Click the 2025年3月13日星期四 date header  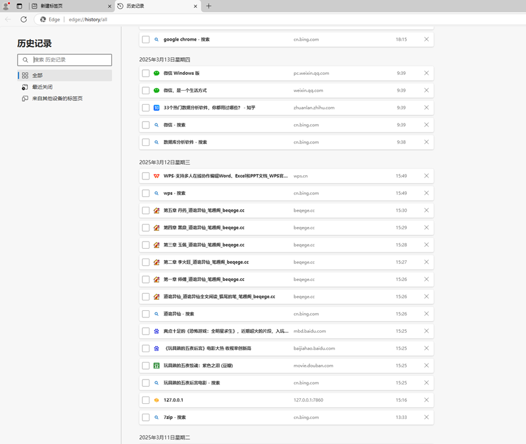[165, 60]
